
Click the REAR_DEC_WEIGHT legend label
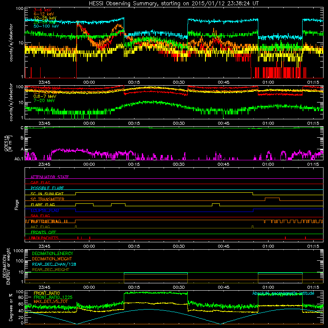(50, 270)
